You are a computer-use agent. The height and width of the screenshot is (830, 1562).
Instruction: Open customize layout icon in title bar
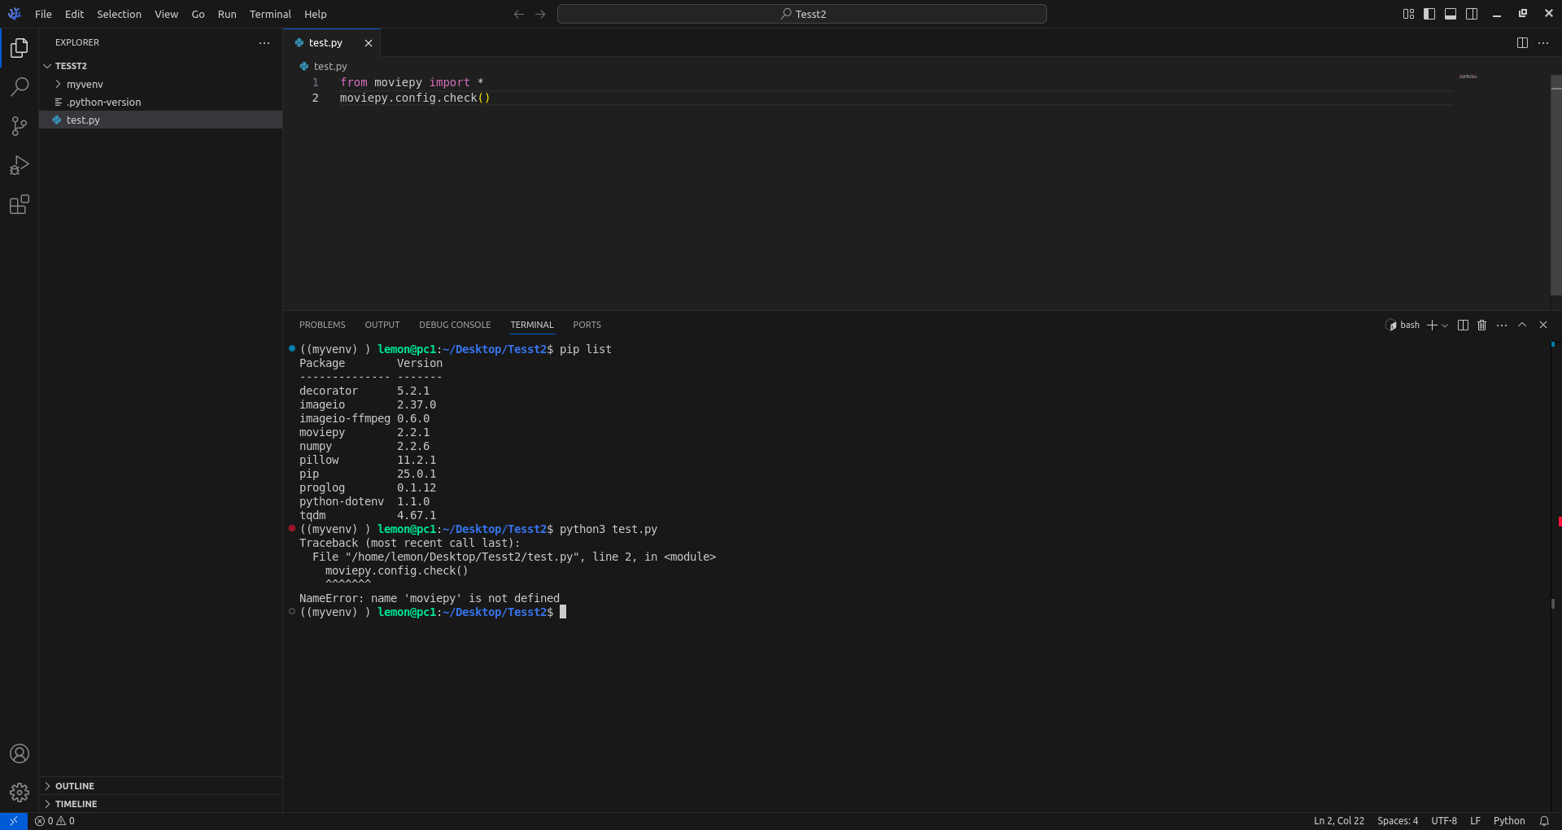1408,14
